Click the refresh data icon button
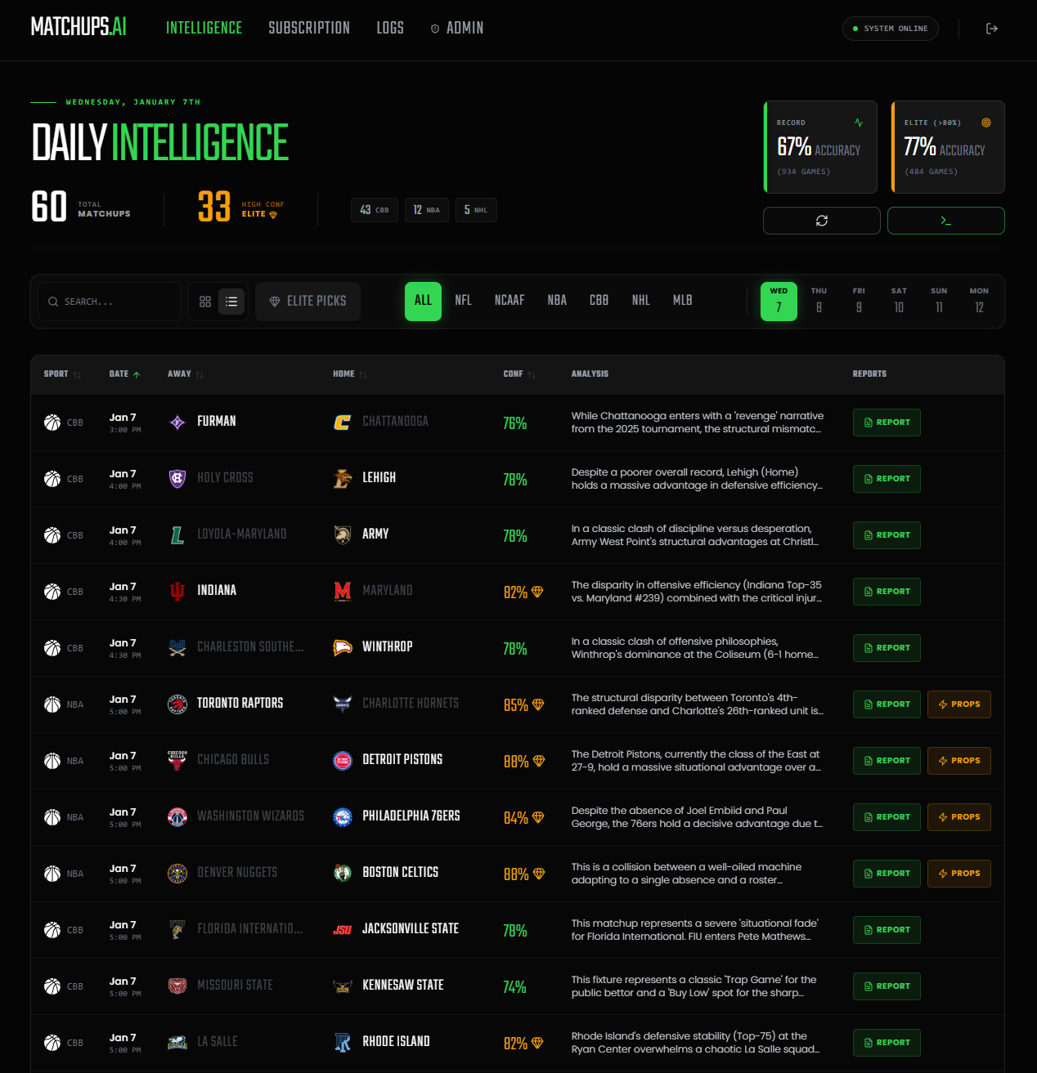The image size is (1037, 1073). [x=821, y=221]
